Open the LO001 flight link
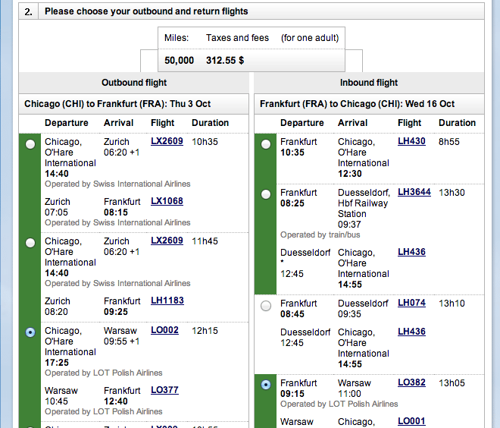 [411, 421]
